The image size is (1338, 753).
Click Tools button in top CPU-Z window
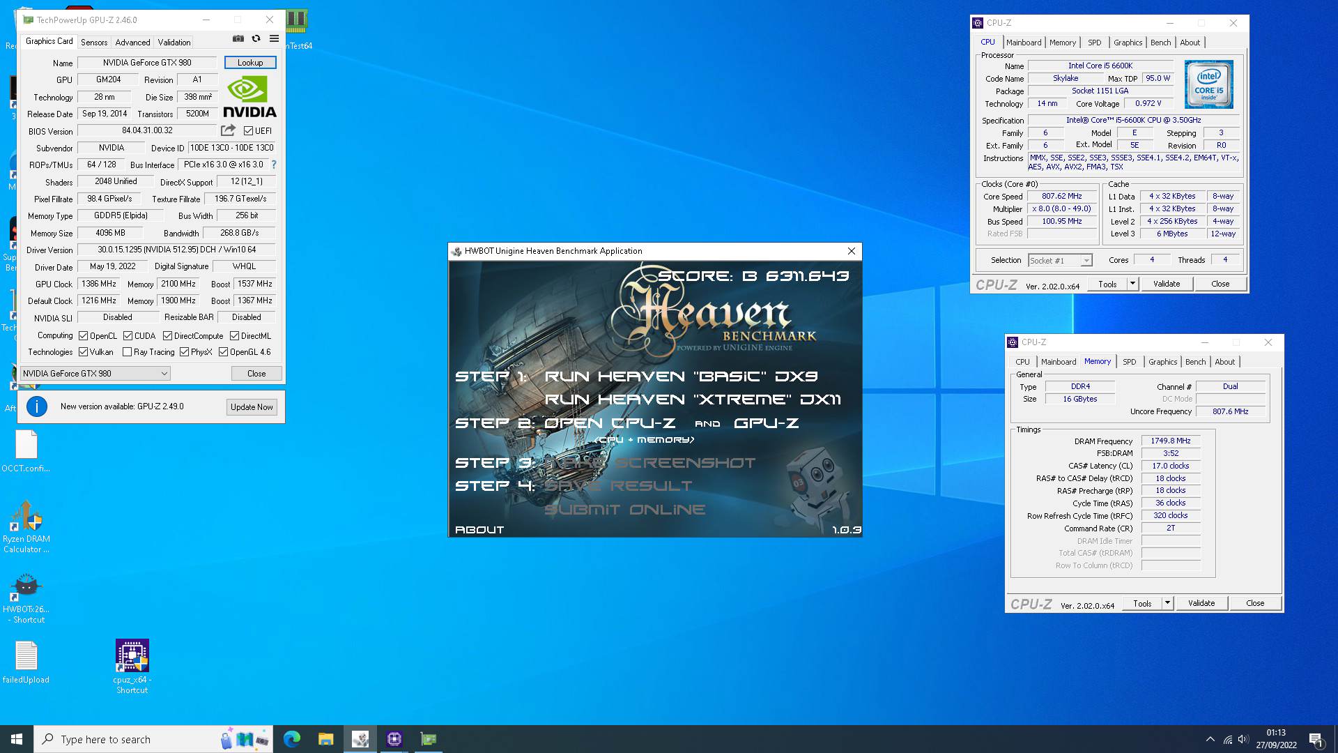[1107, 284]
